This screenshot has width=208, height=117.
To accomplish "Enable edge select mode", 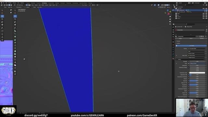I will (x=28, y=5).
